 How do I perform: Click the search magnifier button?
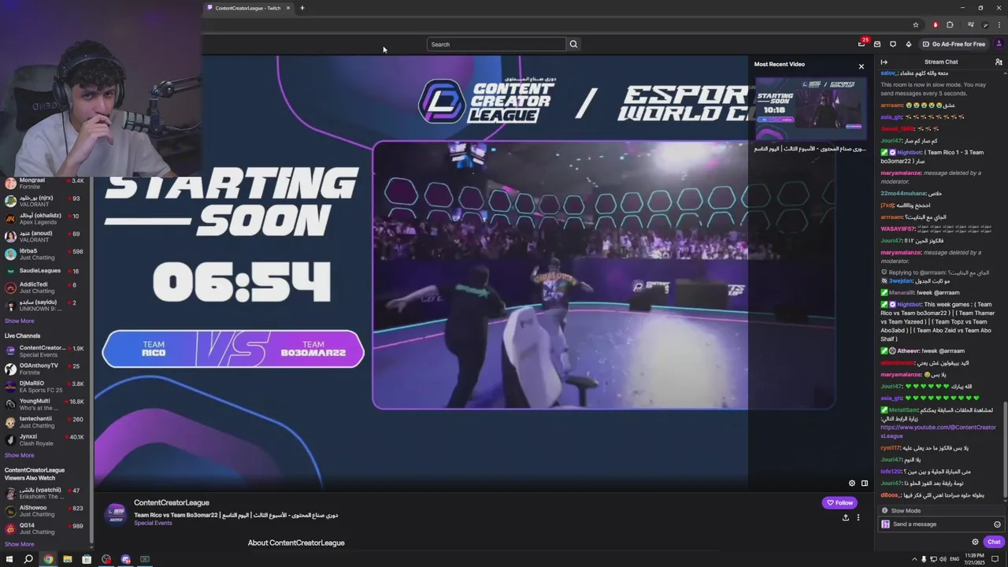pyautogui.click(x=573, y=44)
